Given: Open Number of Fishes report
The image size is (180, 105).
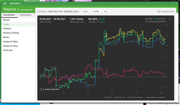Looking at the screenshot, I should [x=18, y=46].
